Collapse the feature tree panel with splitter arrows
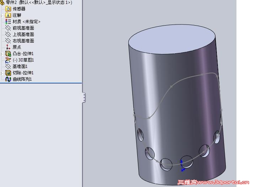 [84, 97]
